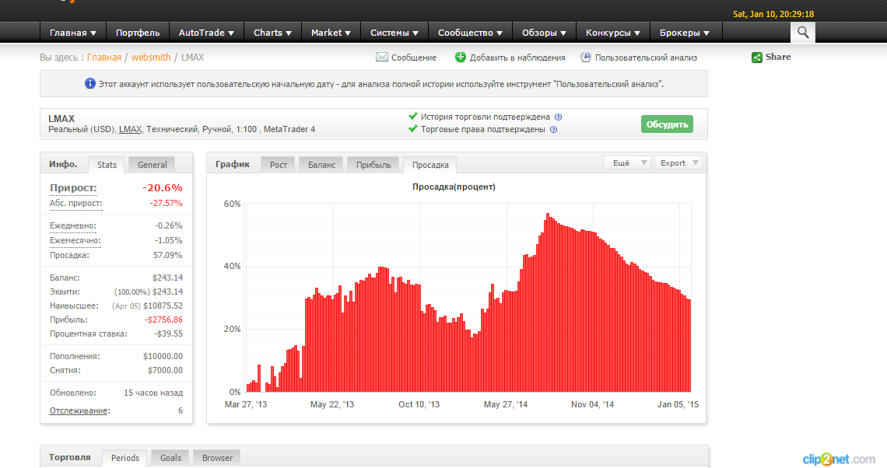Click the Share label
887x468 pixels.
(778, 57)
